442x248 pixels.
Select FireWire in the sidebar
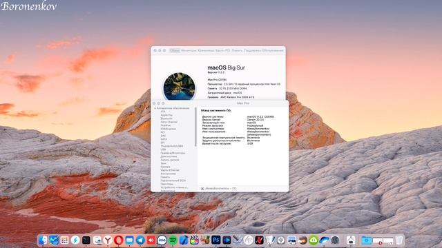click(x=166, y=125)
